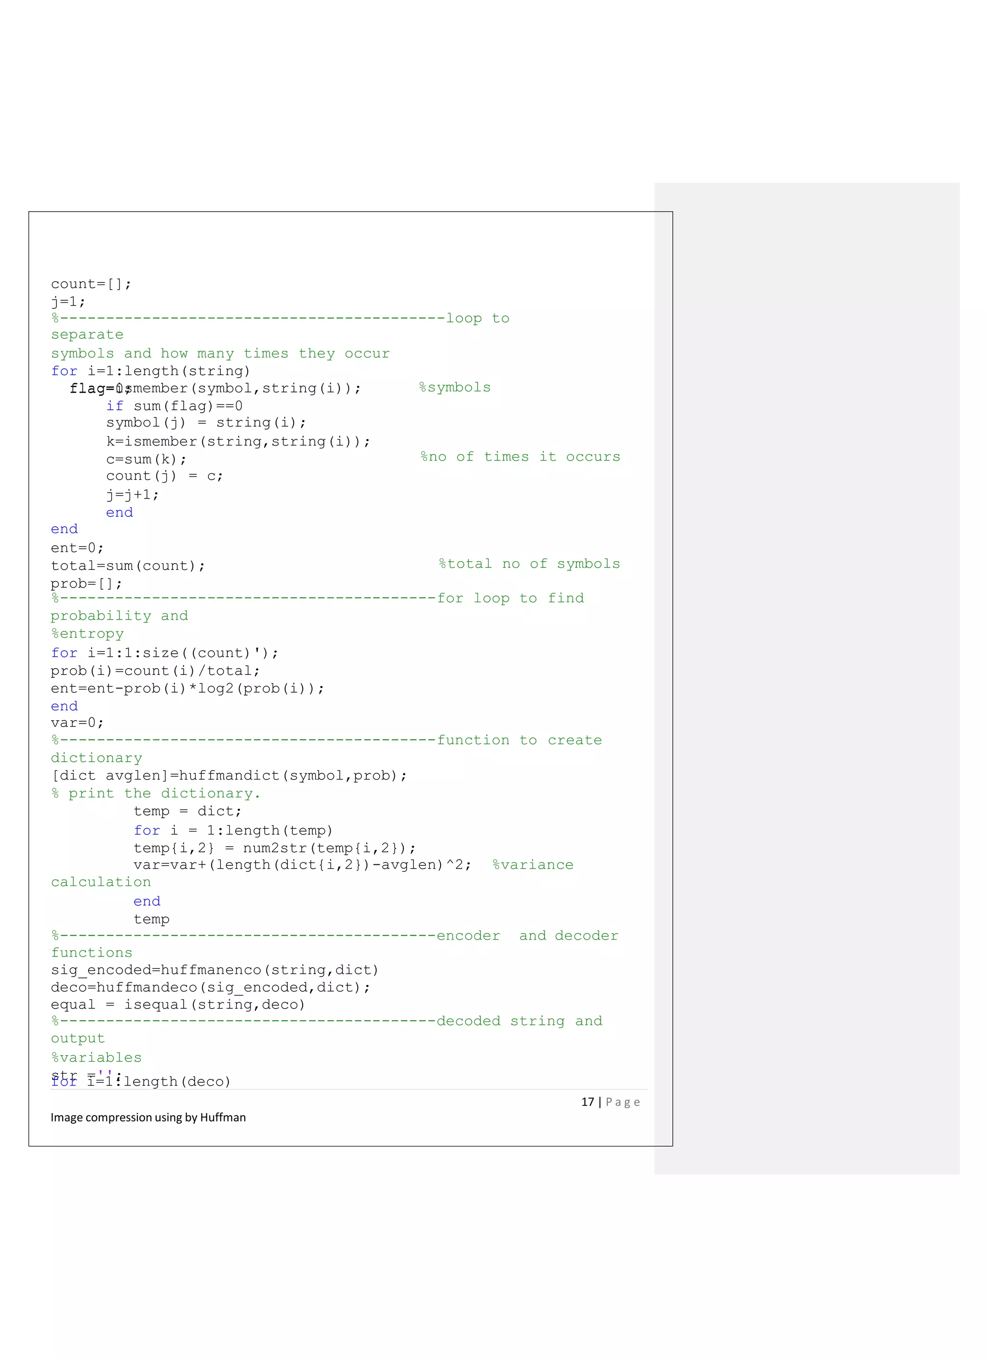Viewport: 987px width, 1359px height.
Task: Click the comment 'decoded string and'
Action: pyautogui.click(x=519, y=1021)
